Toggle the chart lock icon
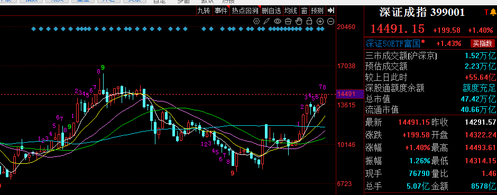 coord(309,21)
